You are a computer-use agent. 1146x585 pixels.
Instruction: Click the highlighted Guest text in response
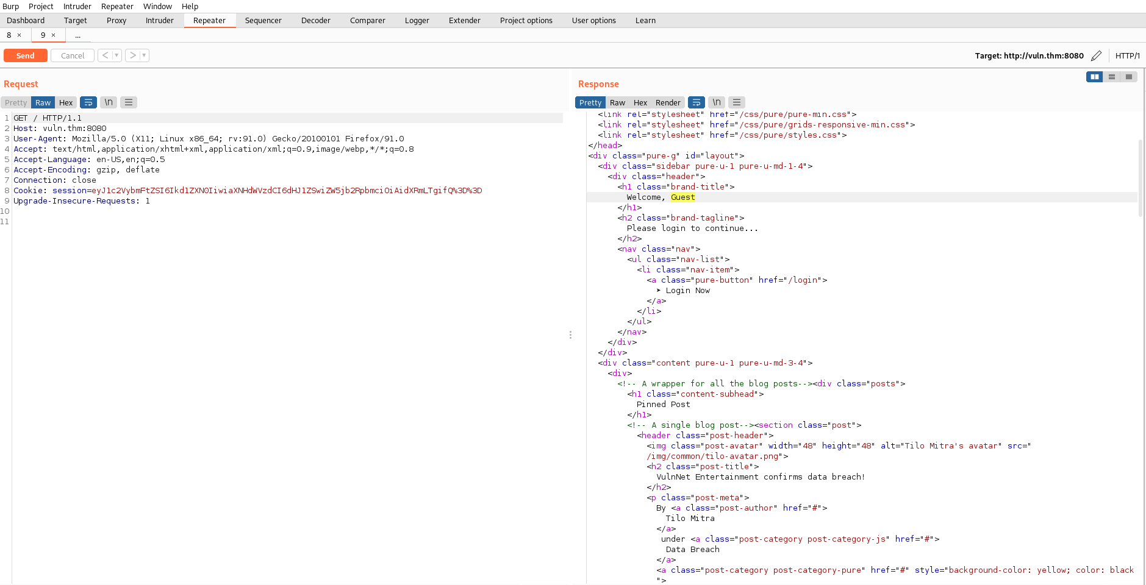[682, 197]
